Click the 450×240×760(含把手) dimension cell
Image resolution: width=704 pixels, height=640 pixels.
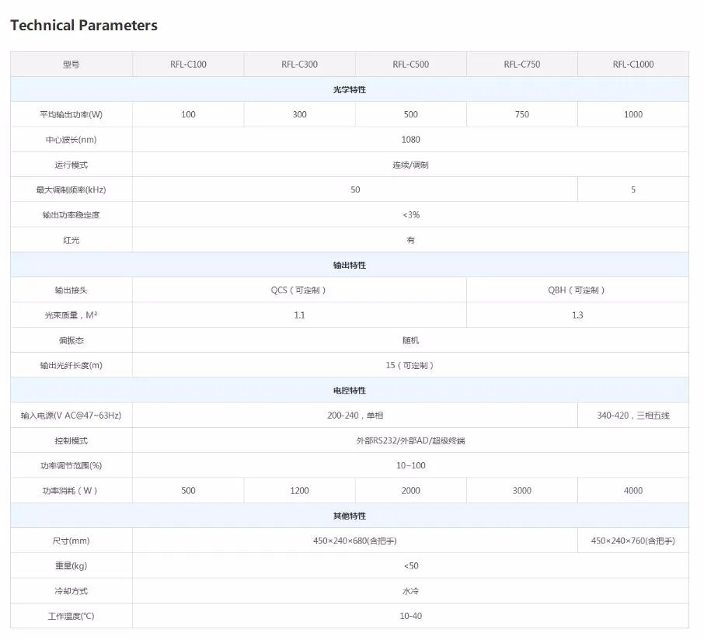point(633,541)
